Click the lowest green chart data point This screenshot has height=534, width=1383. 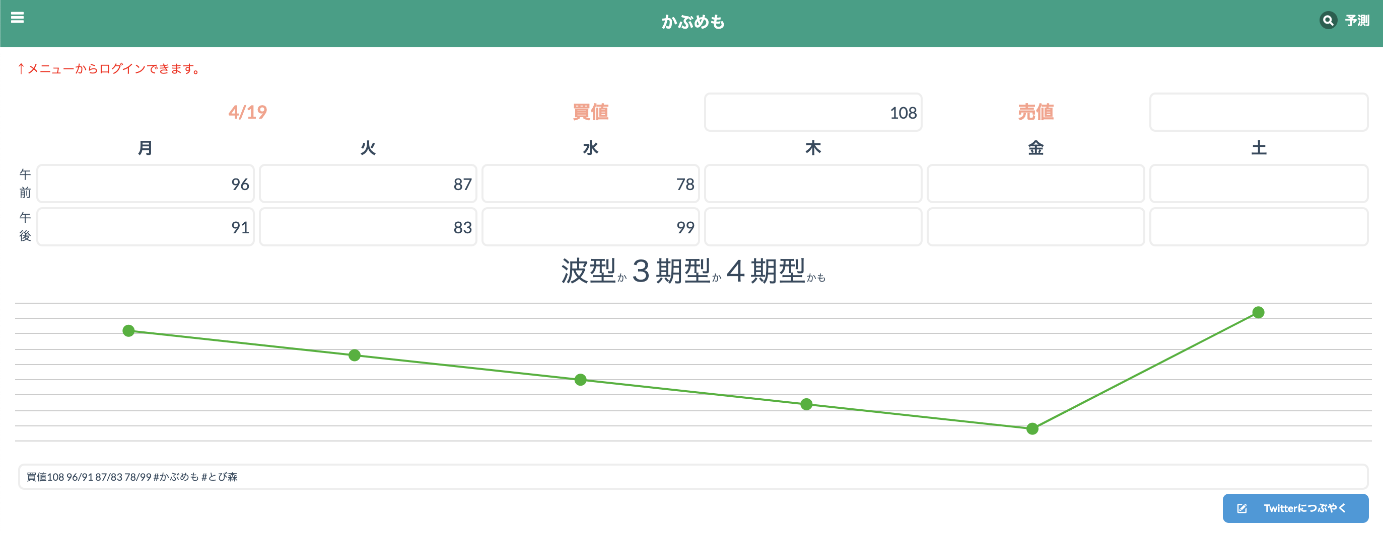(1032, 428)
